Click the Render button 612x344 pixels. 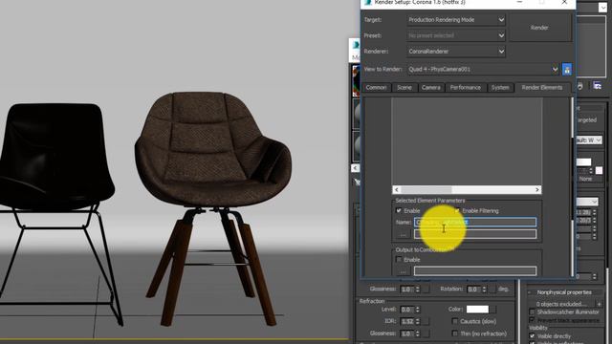(x=539, y=28)
